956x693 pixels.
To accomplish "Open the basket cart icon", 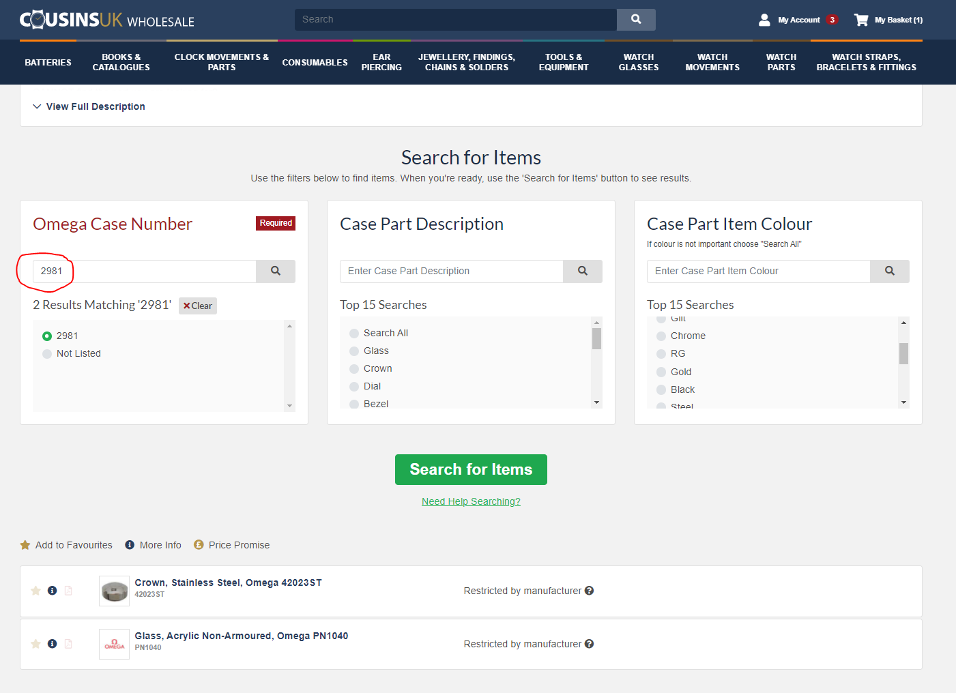I will tap(861, 20).
